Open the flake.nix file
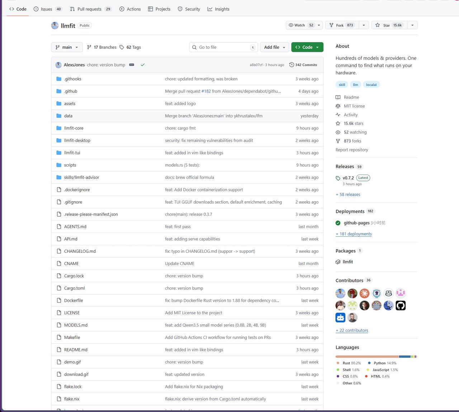 (x=72, y=399)
